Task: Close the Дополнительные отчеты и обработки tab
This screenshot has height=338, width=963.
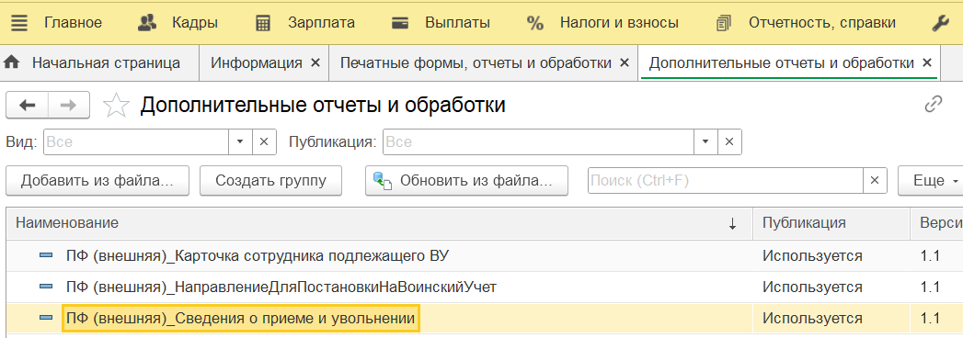Action: point(927,62)
